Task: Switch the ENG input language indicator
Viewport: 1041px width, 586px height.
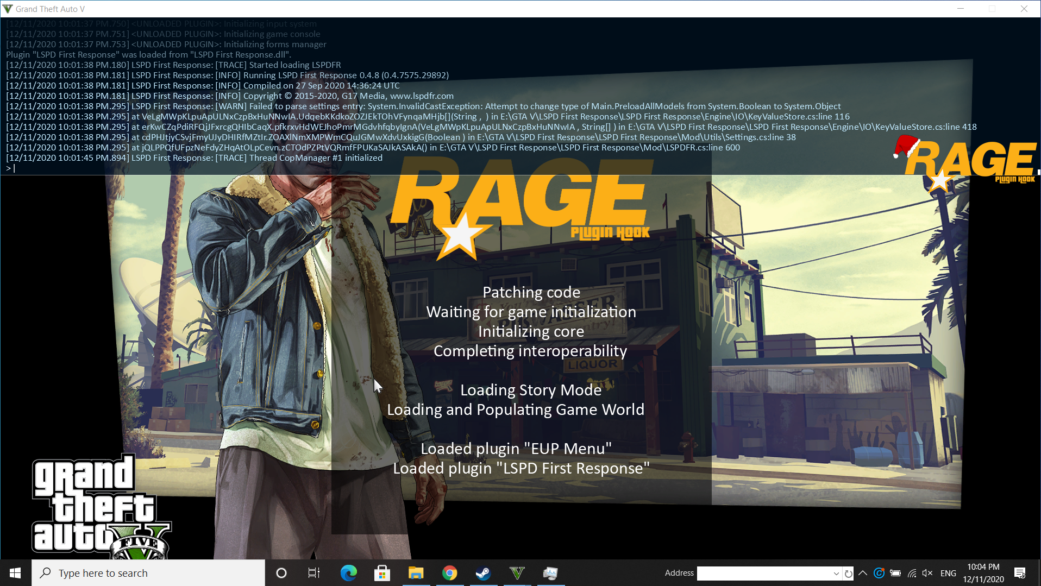Action: tap(948, 573)
